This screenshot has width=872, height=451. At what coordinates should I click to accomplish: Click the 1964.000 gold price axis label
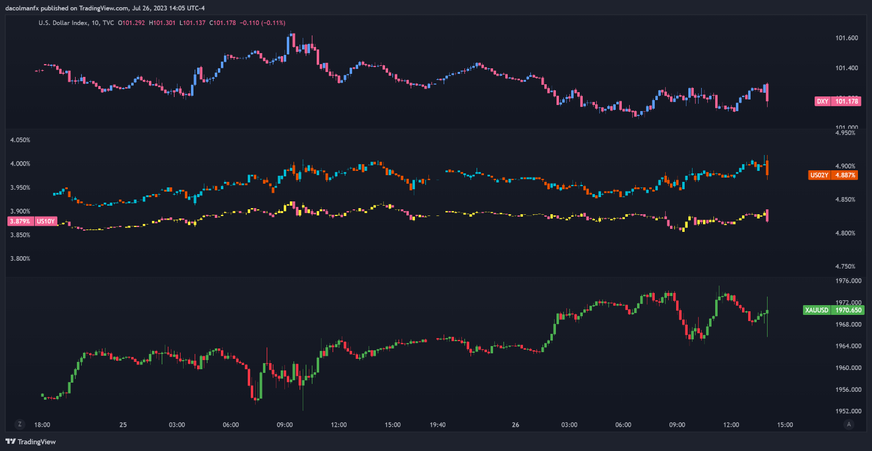(848, 346)
